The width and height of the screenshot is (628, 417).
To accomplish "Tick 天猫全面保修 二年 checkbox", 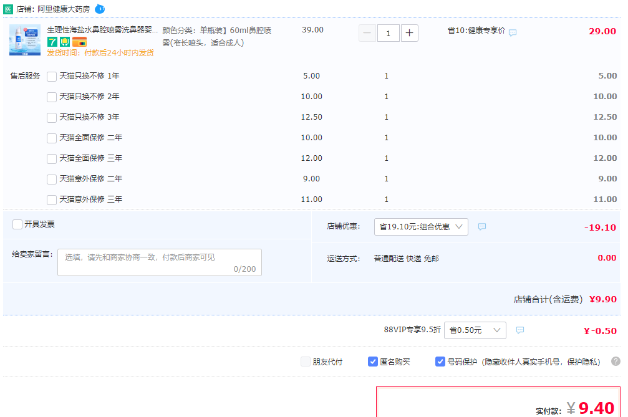I will point(52,138).
